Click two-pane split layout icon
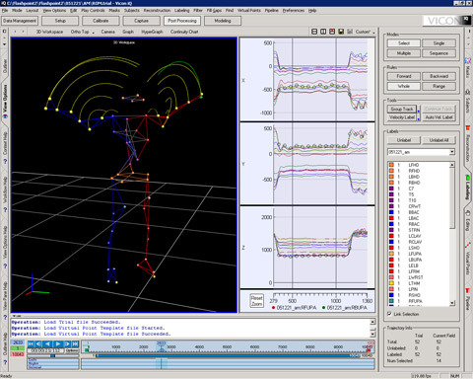 tap(323, 32)
